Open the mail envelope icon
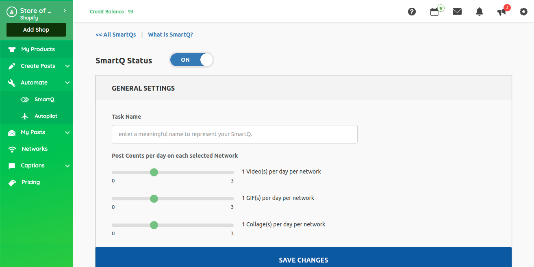 [x=457, y=12]
